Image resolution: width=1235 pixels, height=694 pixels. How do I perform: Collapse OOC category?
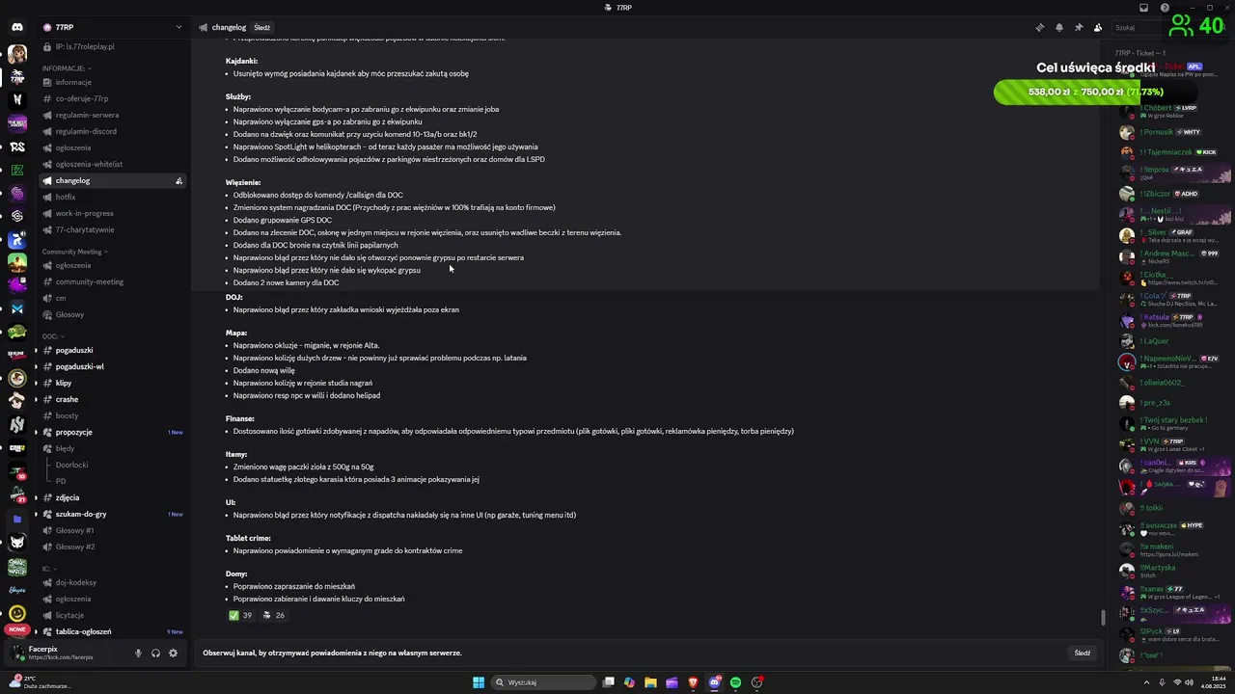(54, 336)
